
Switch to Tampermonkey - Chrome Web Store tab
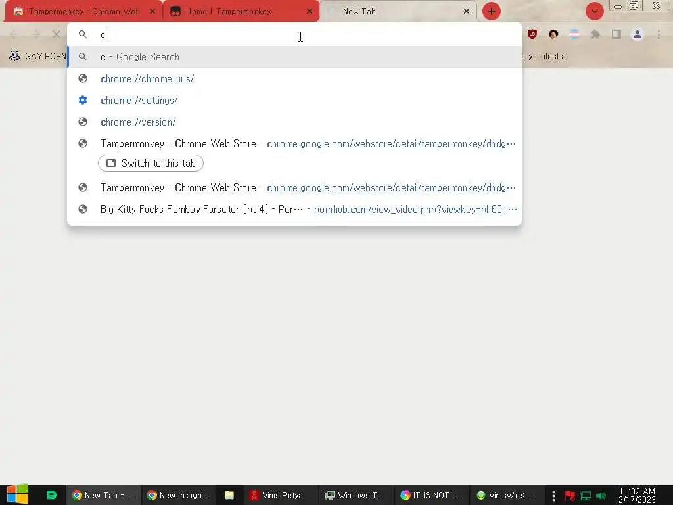83,12
